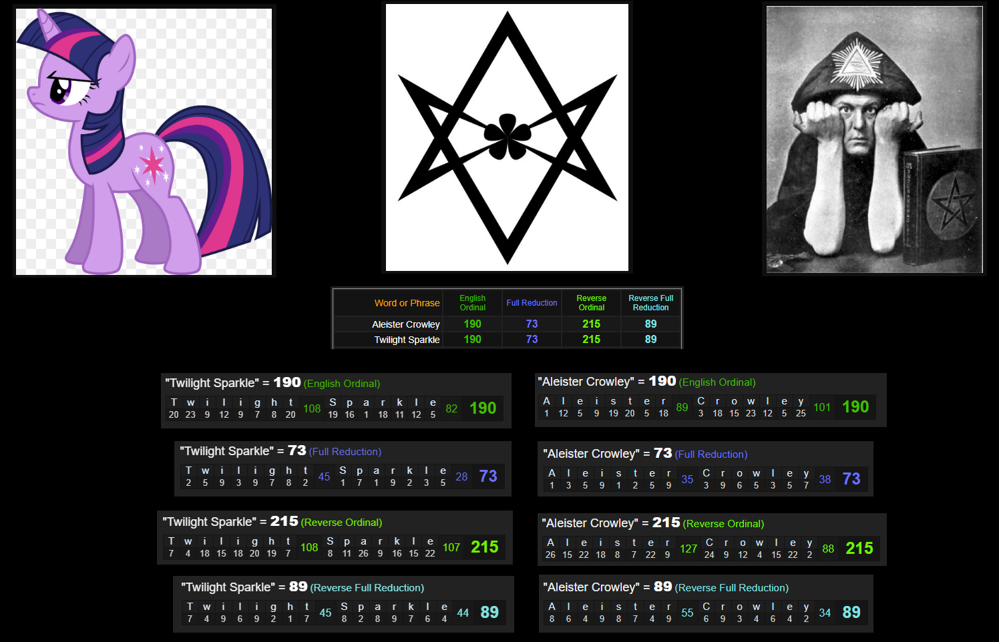Image resolution: width=999 pixels, height=642 pixels.
Task: Select subtotal 55 for "Aleister" in Reverse Full Reduction breakdown
Action: [687, 613]
